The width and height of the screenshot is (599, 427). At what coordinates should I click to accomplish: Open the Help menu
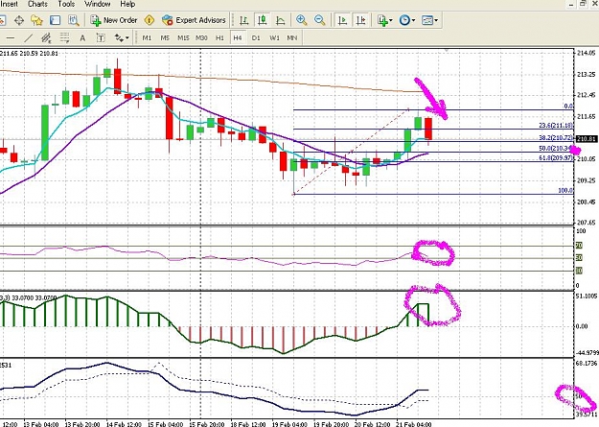tap(127, 4)
